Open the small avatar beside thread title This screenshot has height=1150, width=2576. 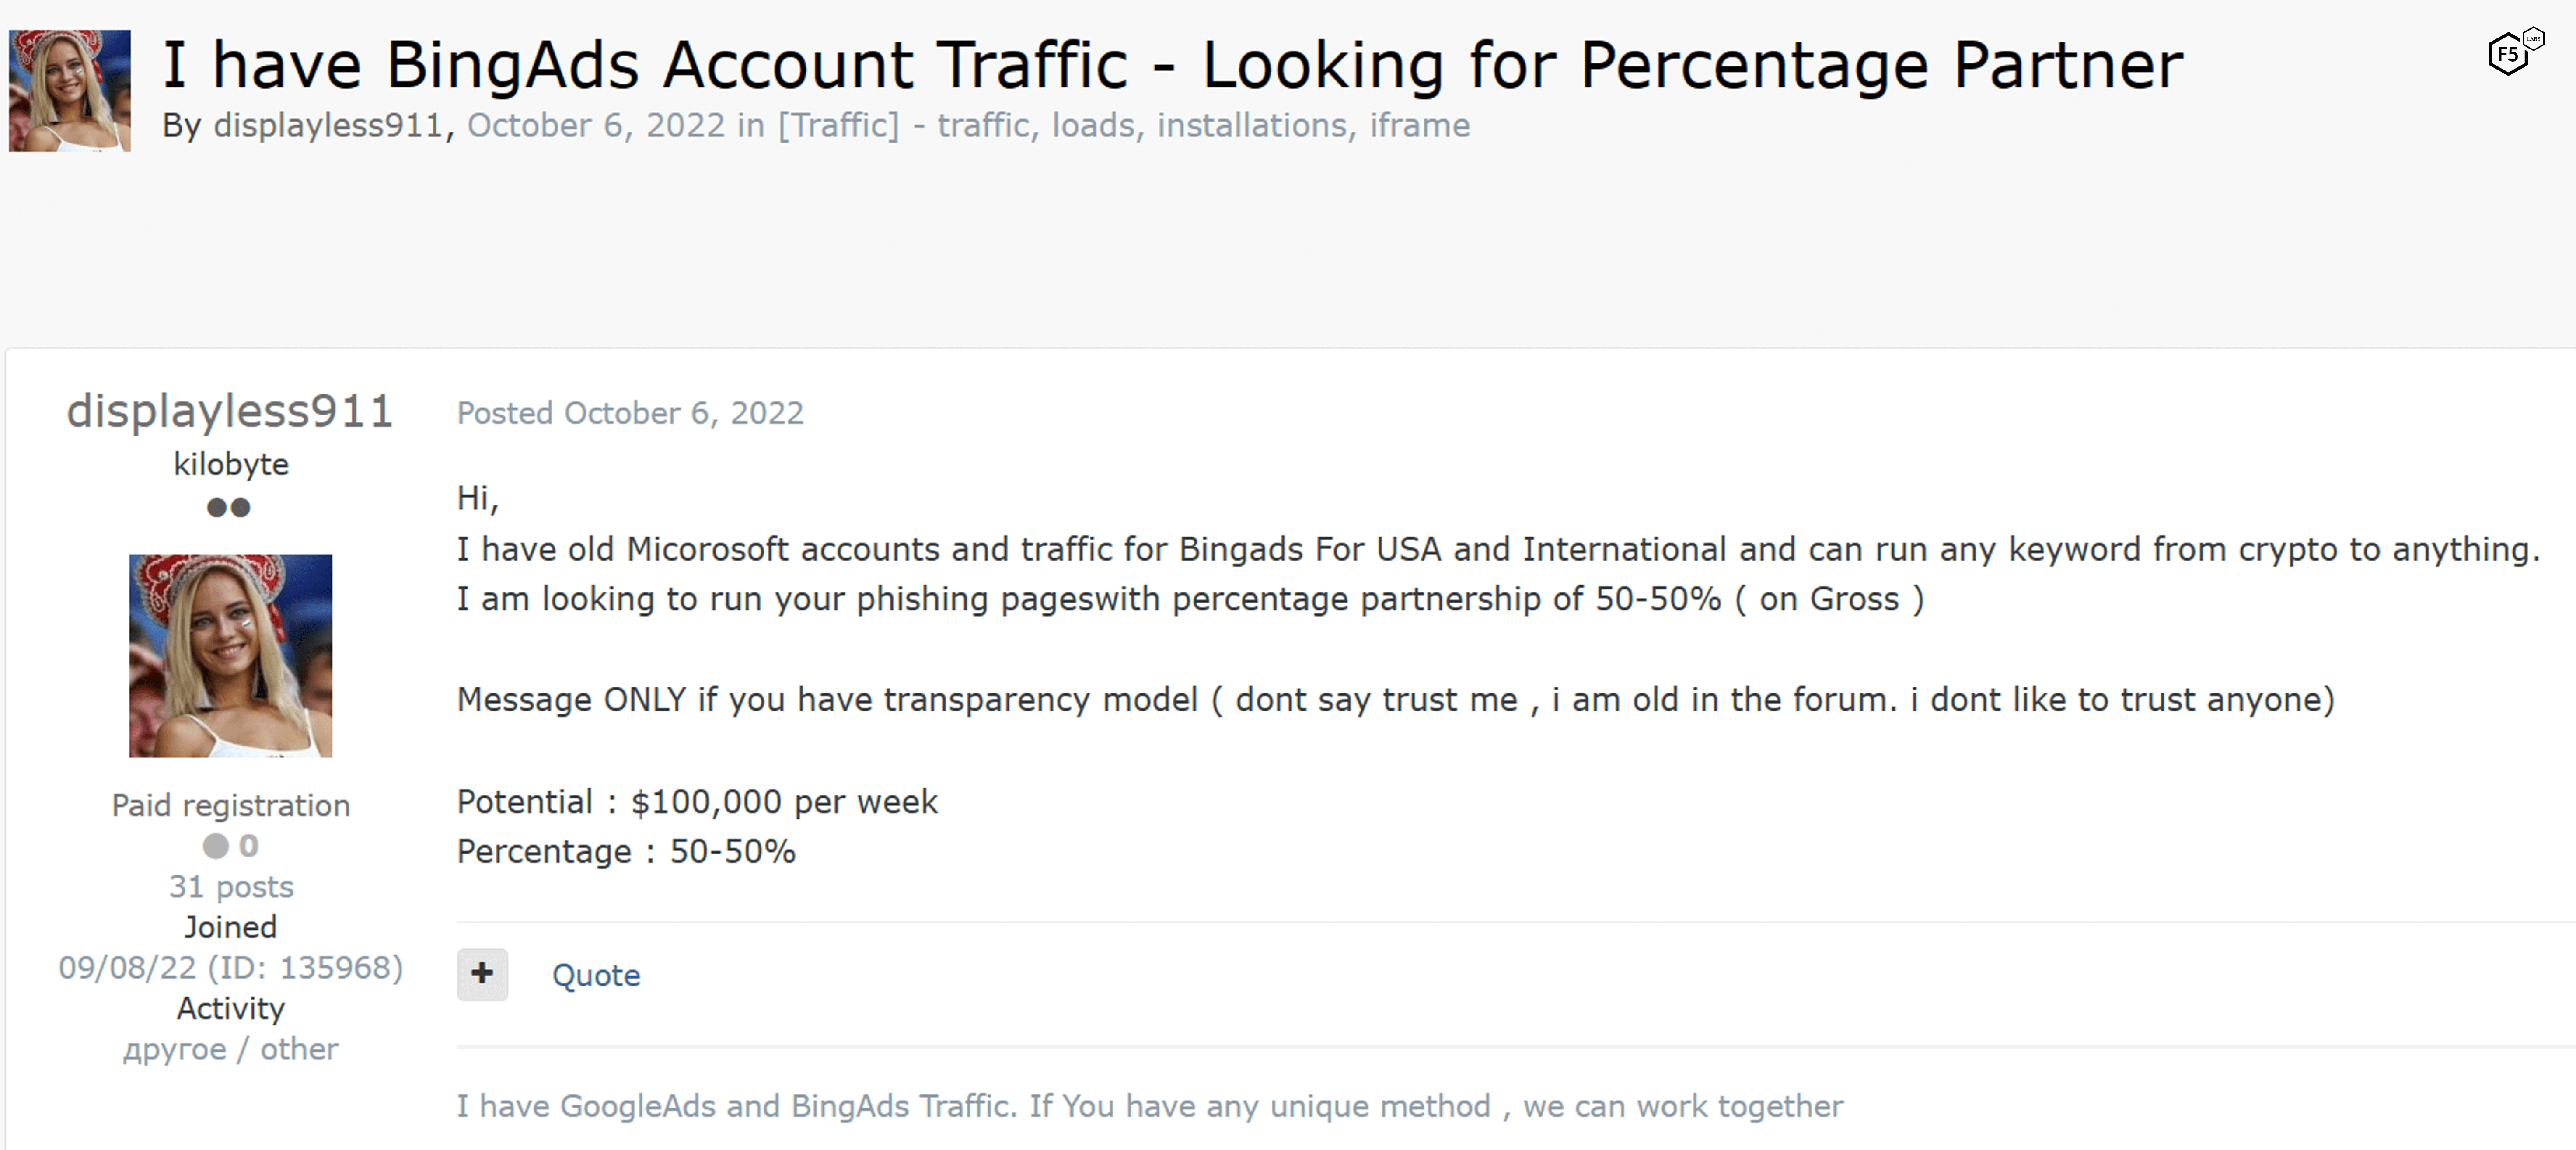[70, 91]
